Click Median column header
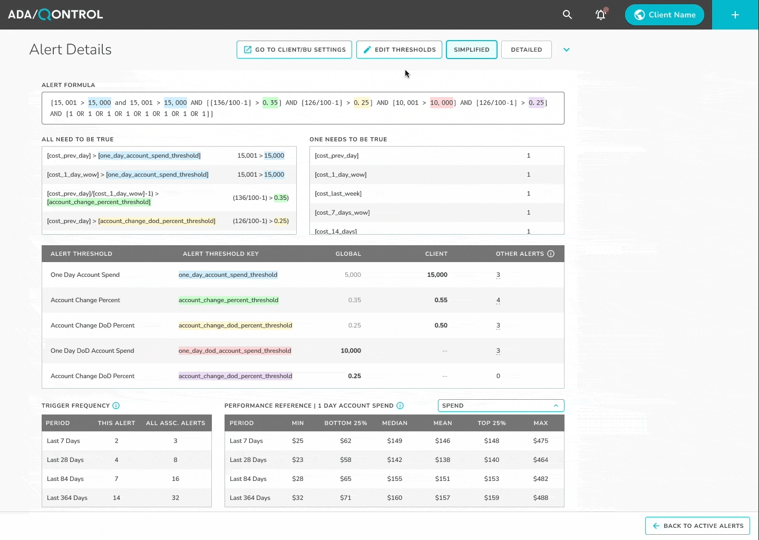The height and width of the screenshot is (540, 759). click(x=394, y=423)
